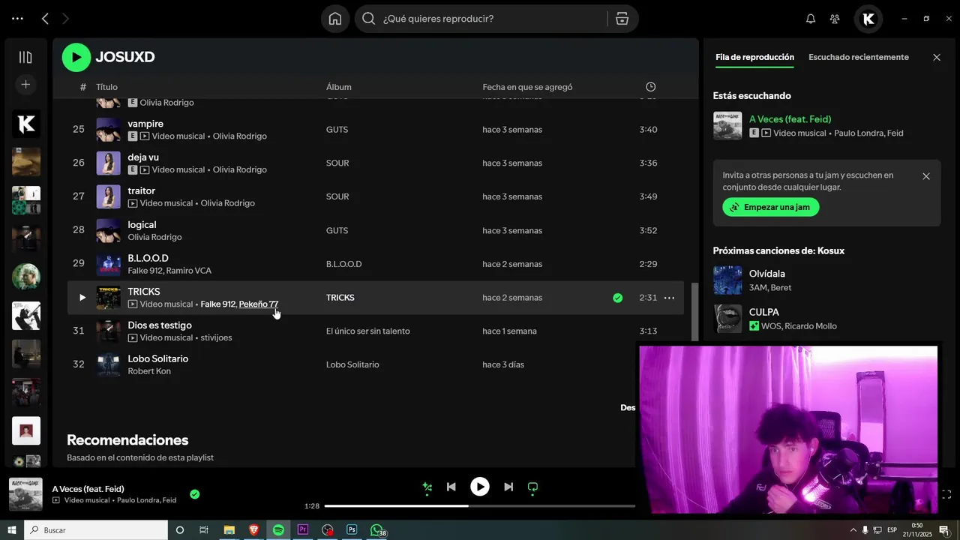Click the Windows taskbar Buscar box

[x=96, y=530]
